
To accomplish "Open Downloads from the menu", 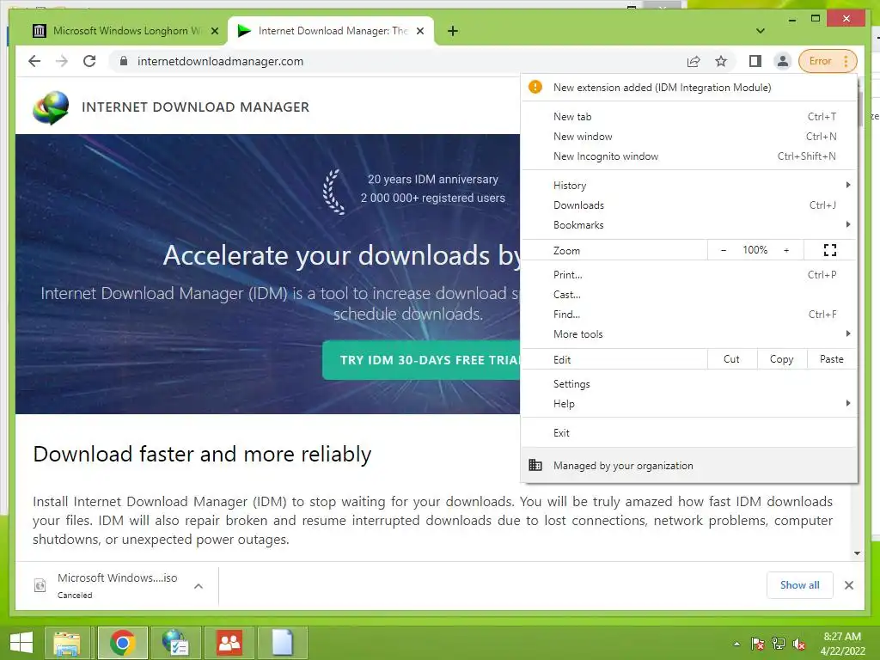I will click(688, 205).
